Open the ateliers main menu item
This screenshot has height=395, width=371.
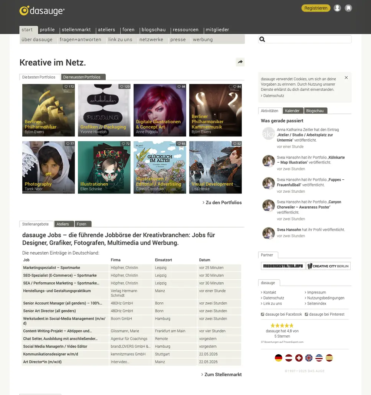click(x=106, y=30)
